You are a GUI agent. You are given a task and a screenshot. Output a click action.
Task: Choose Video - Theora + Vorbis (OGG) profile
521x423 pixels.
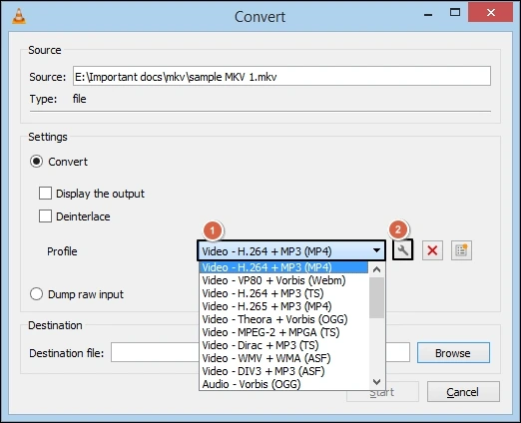pos(283,319)
